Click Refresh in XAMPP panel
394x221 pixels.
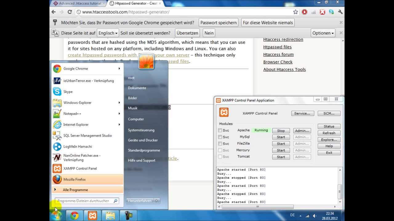pyautogui.click(x=329, y=133)
